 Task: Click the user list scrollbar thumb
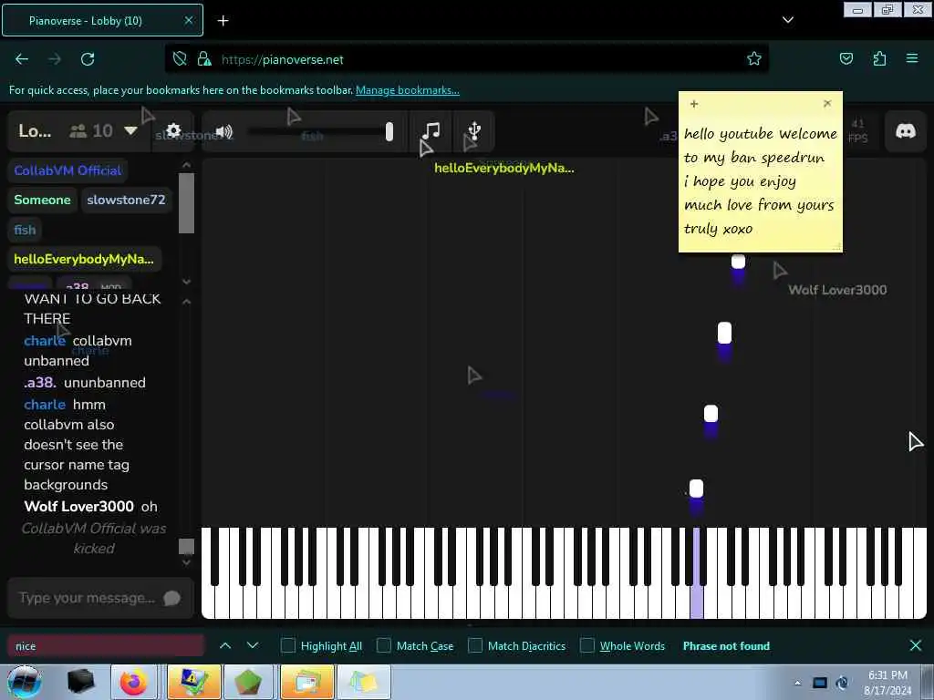tap(186, 203)
